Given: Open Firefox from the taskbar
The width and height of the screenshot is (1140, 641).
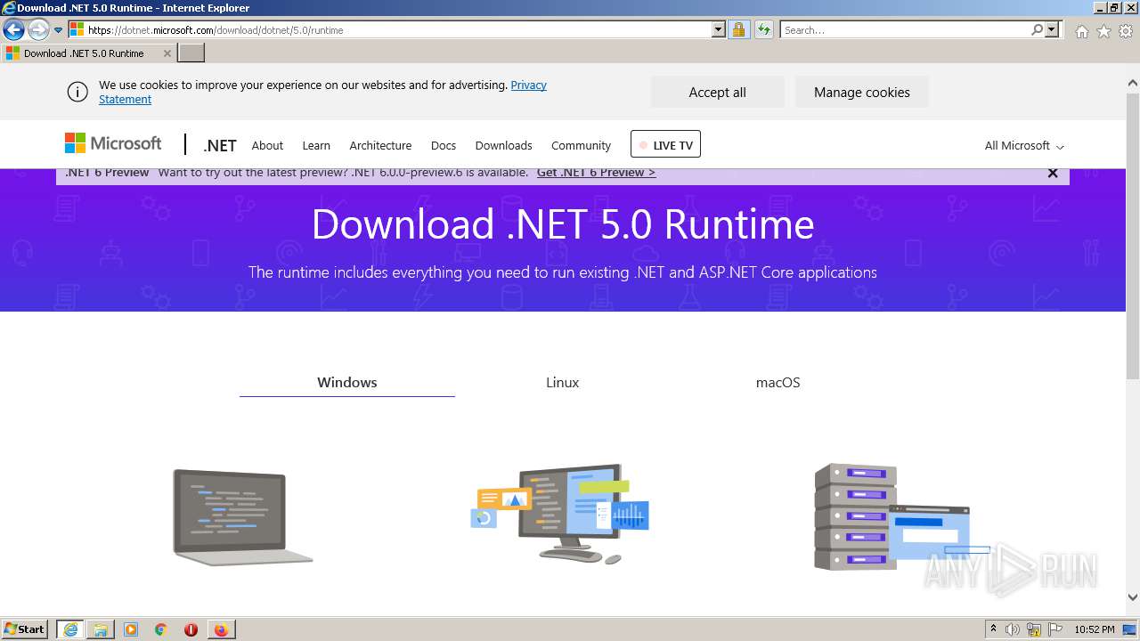Looking at the screenshot, I should [x=221, y=629].
